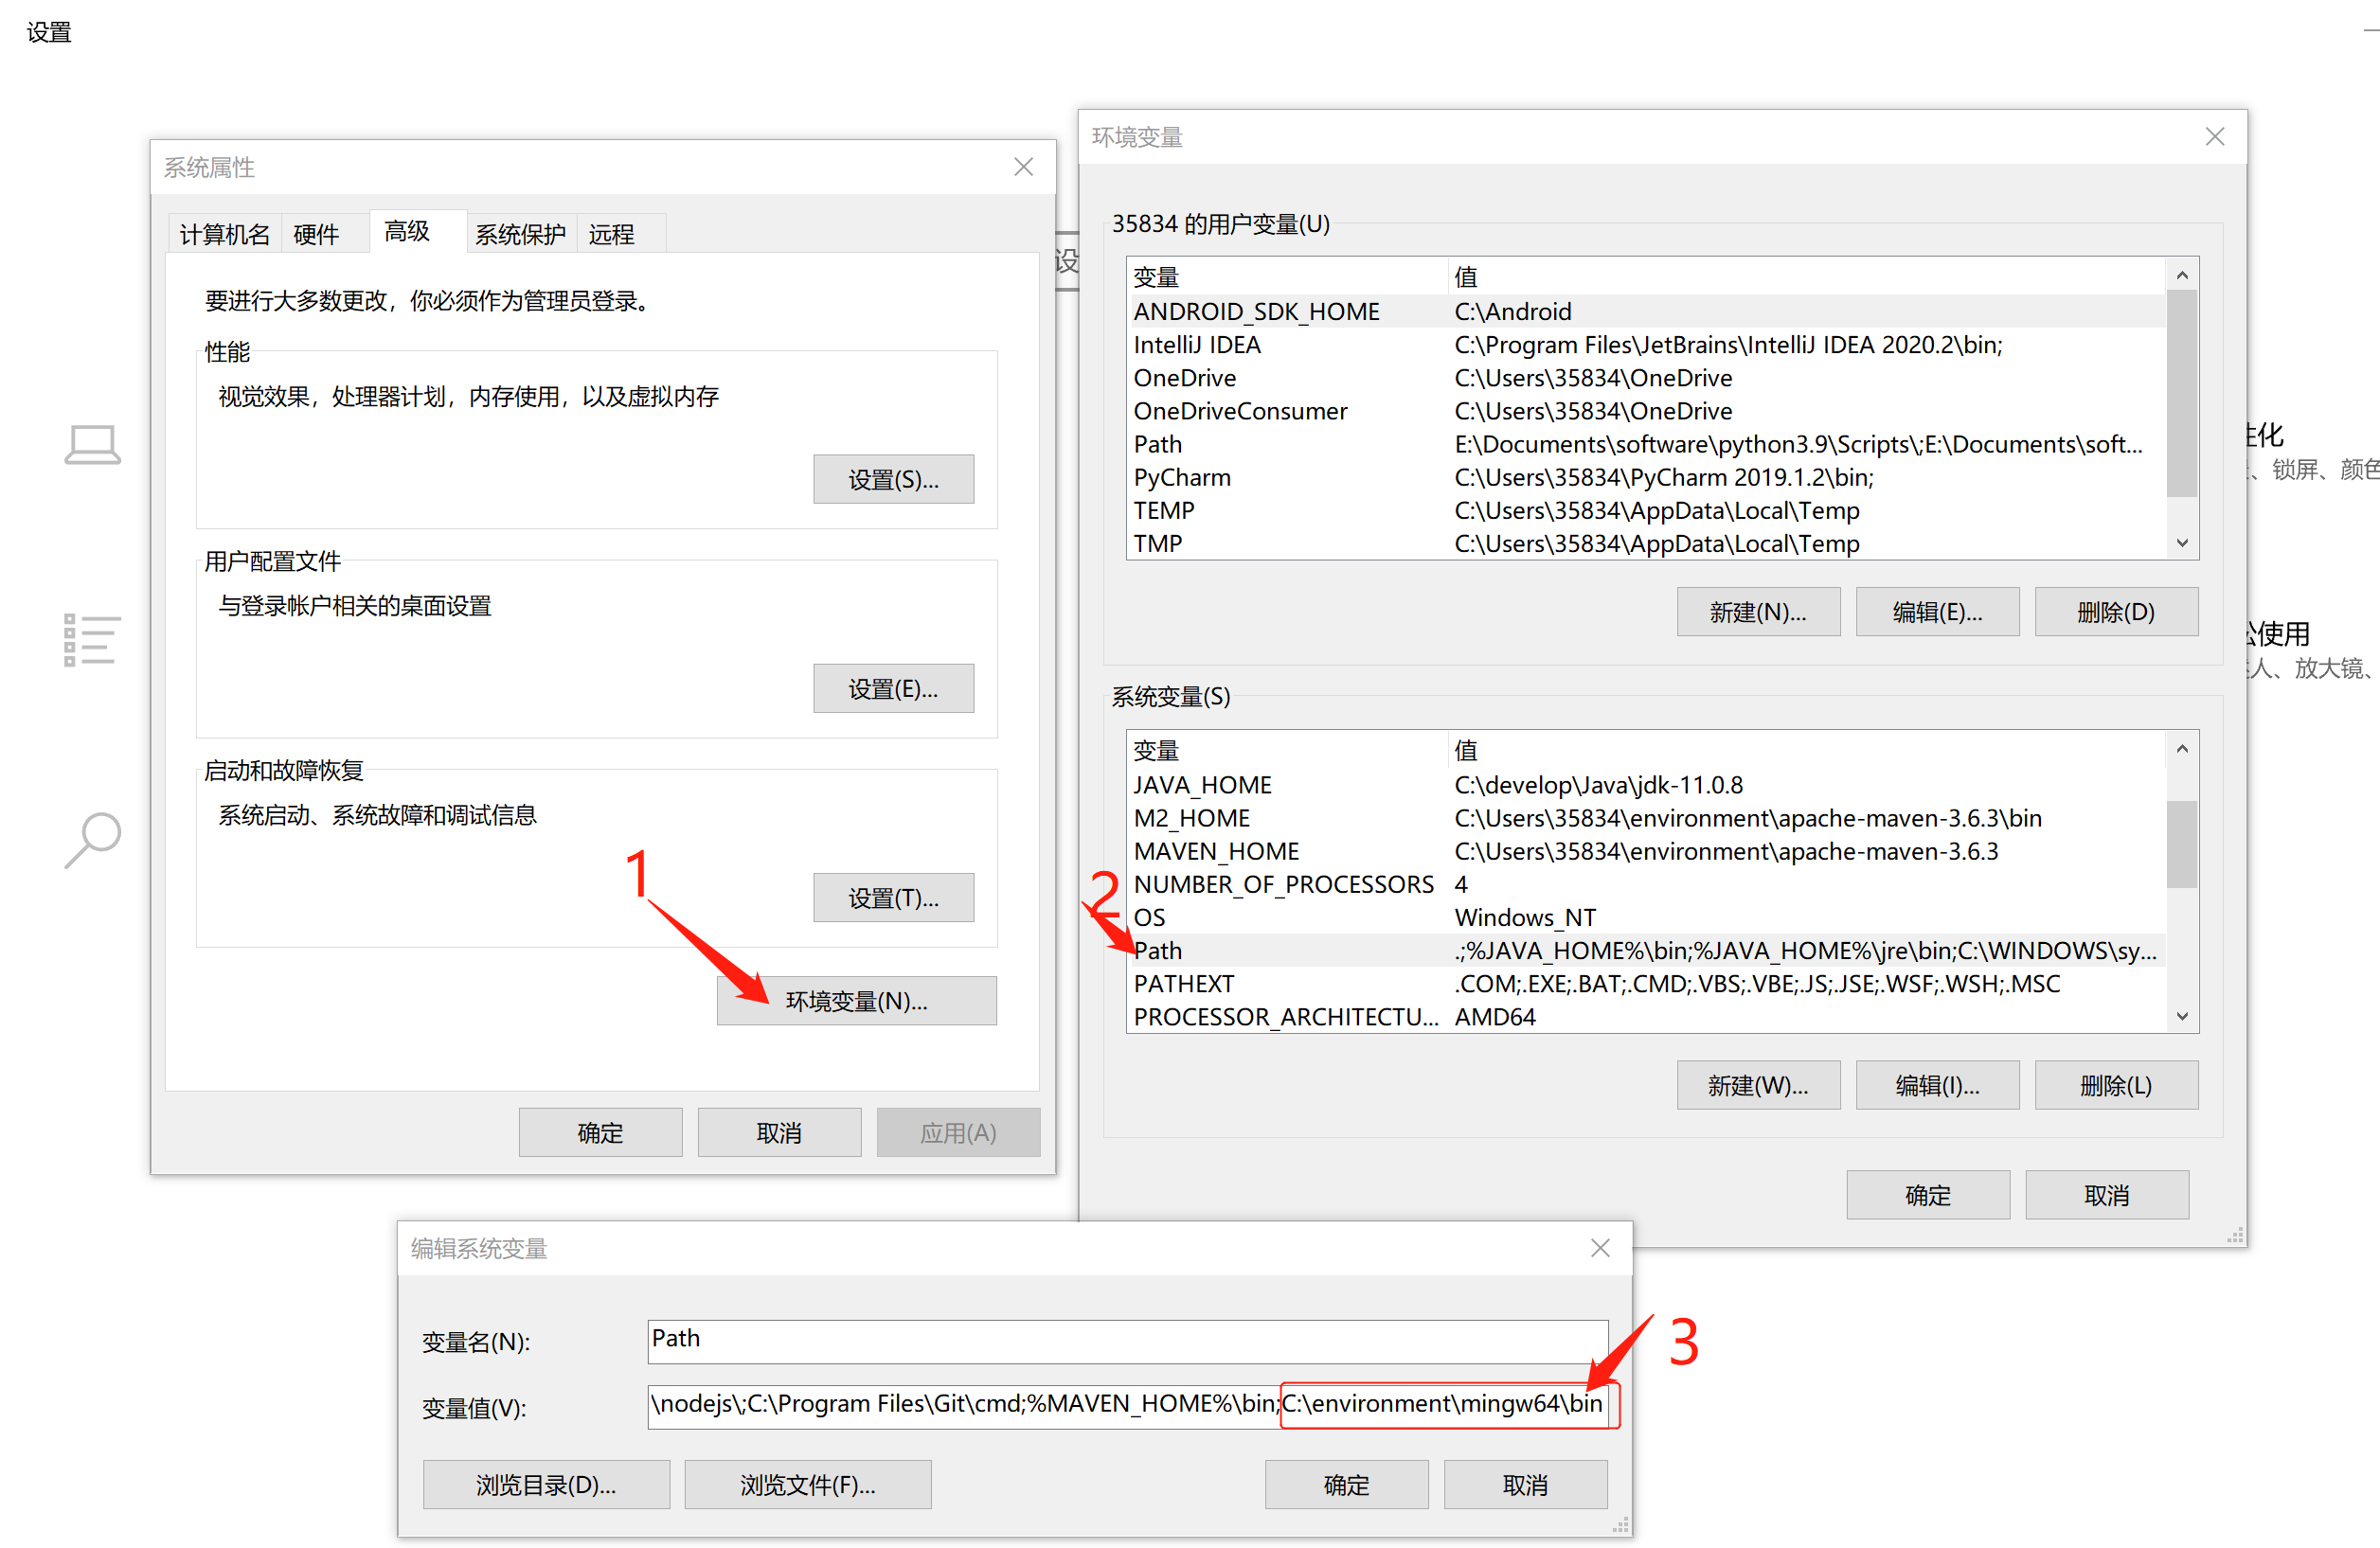Screen dimensions: 2380x1548
Task: Click the 环境变量(N)... button
Action: coord(856,1000)
